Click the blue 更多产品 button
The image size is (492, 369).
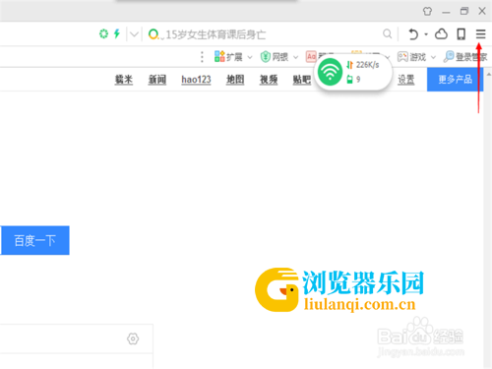[x=455, y=80]
